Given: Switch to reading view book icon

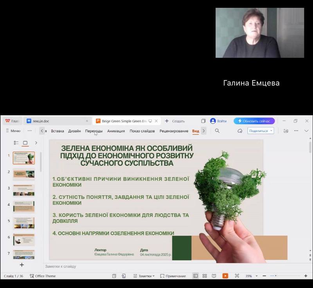Looking at the screenshot, I should coord(214,276).
